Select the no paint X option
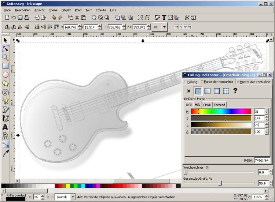 point(189,91)
